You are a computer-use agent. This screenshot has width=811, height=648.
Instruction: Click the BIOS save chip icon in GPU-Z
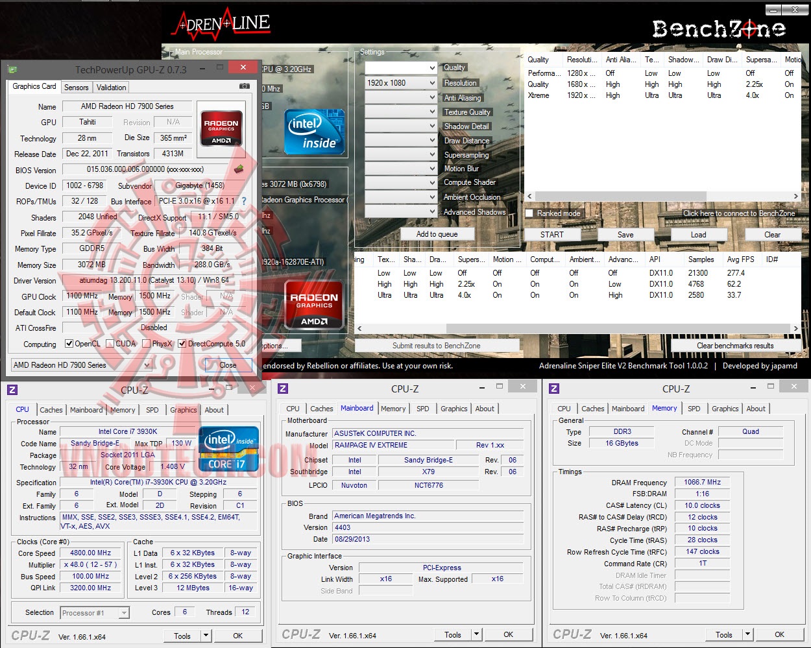point(239,169)
